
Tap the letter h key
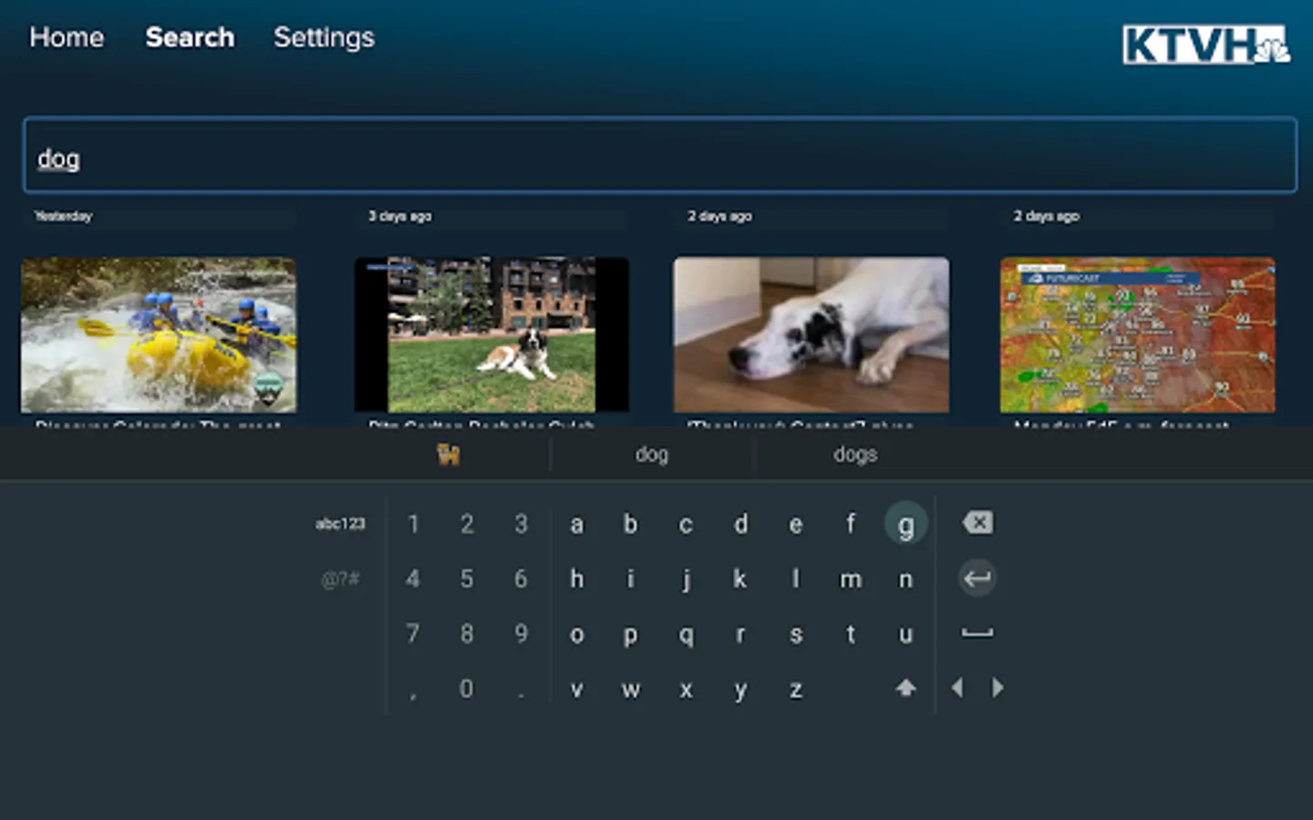576,579
